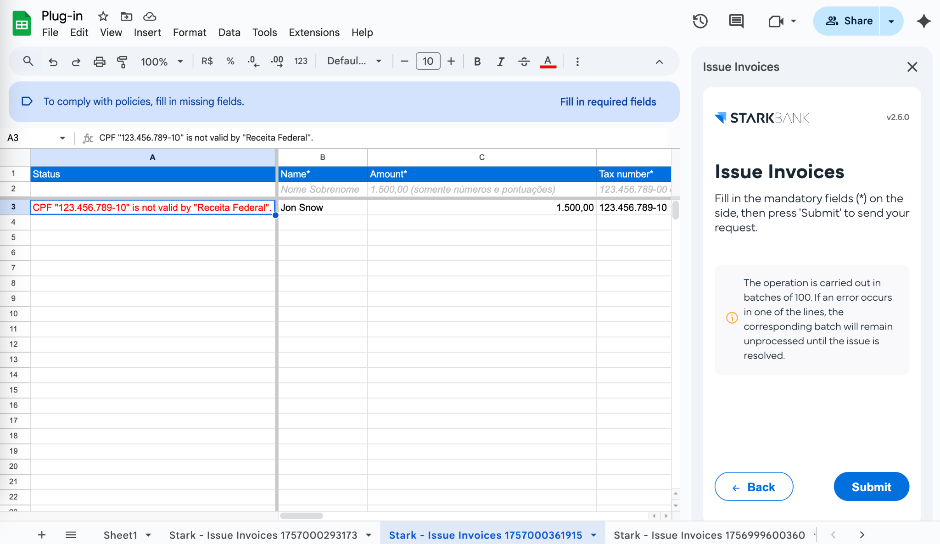Open the Default font dropdown

pyautogui.click(x=354, y=62)
